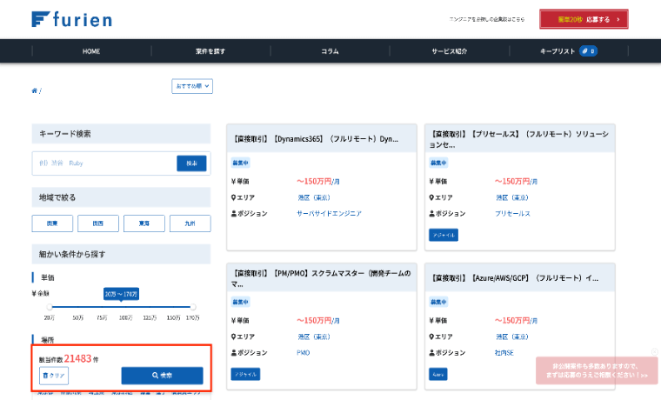Click the サーバサイドエンジニア position link

coord(330,214)
